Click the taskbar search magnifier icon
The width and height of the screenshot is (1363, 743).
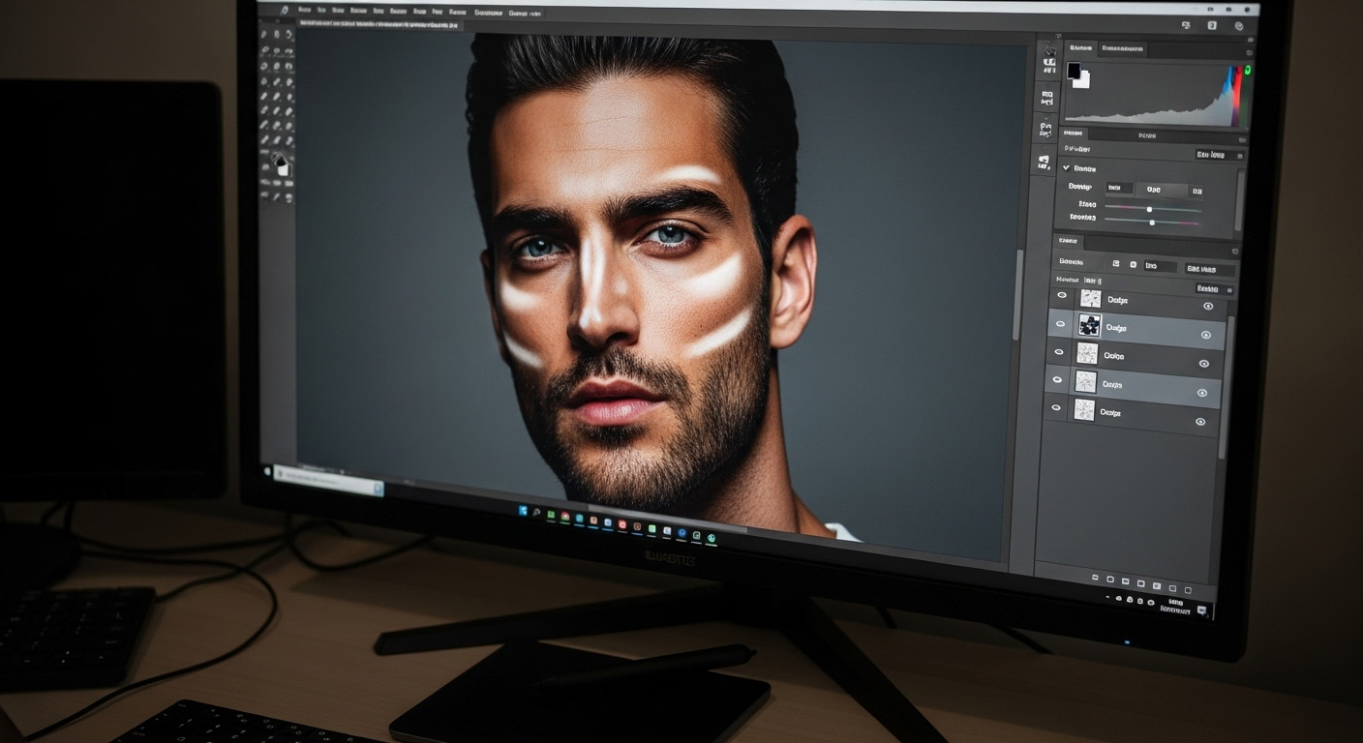coord(536,513)
